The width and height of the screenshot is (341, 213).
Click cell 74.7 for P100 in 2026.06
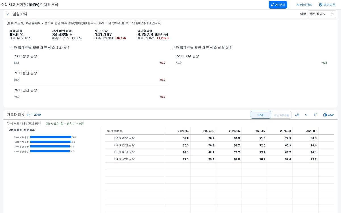click(x=229, y=153)
